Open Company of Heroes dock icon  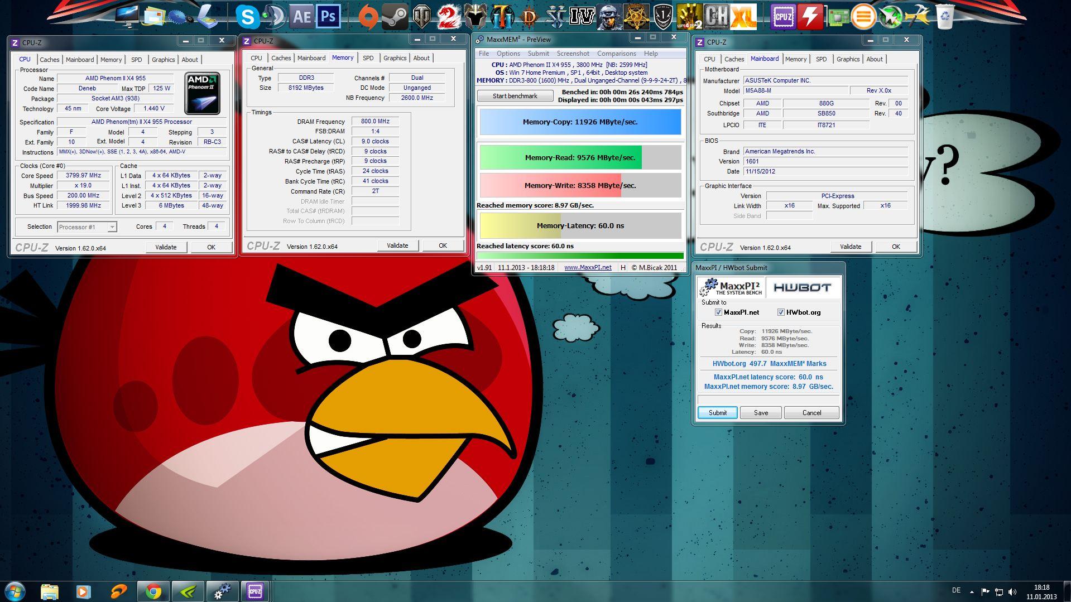716,17
